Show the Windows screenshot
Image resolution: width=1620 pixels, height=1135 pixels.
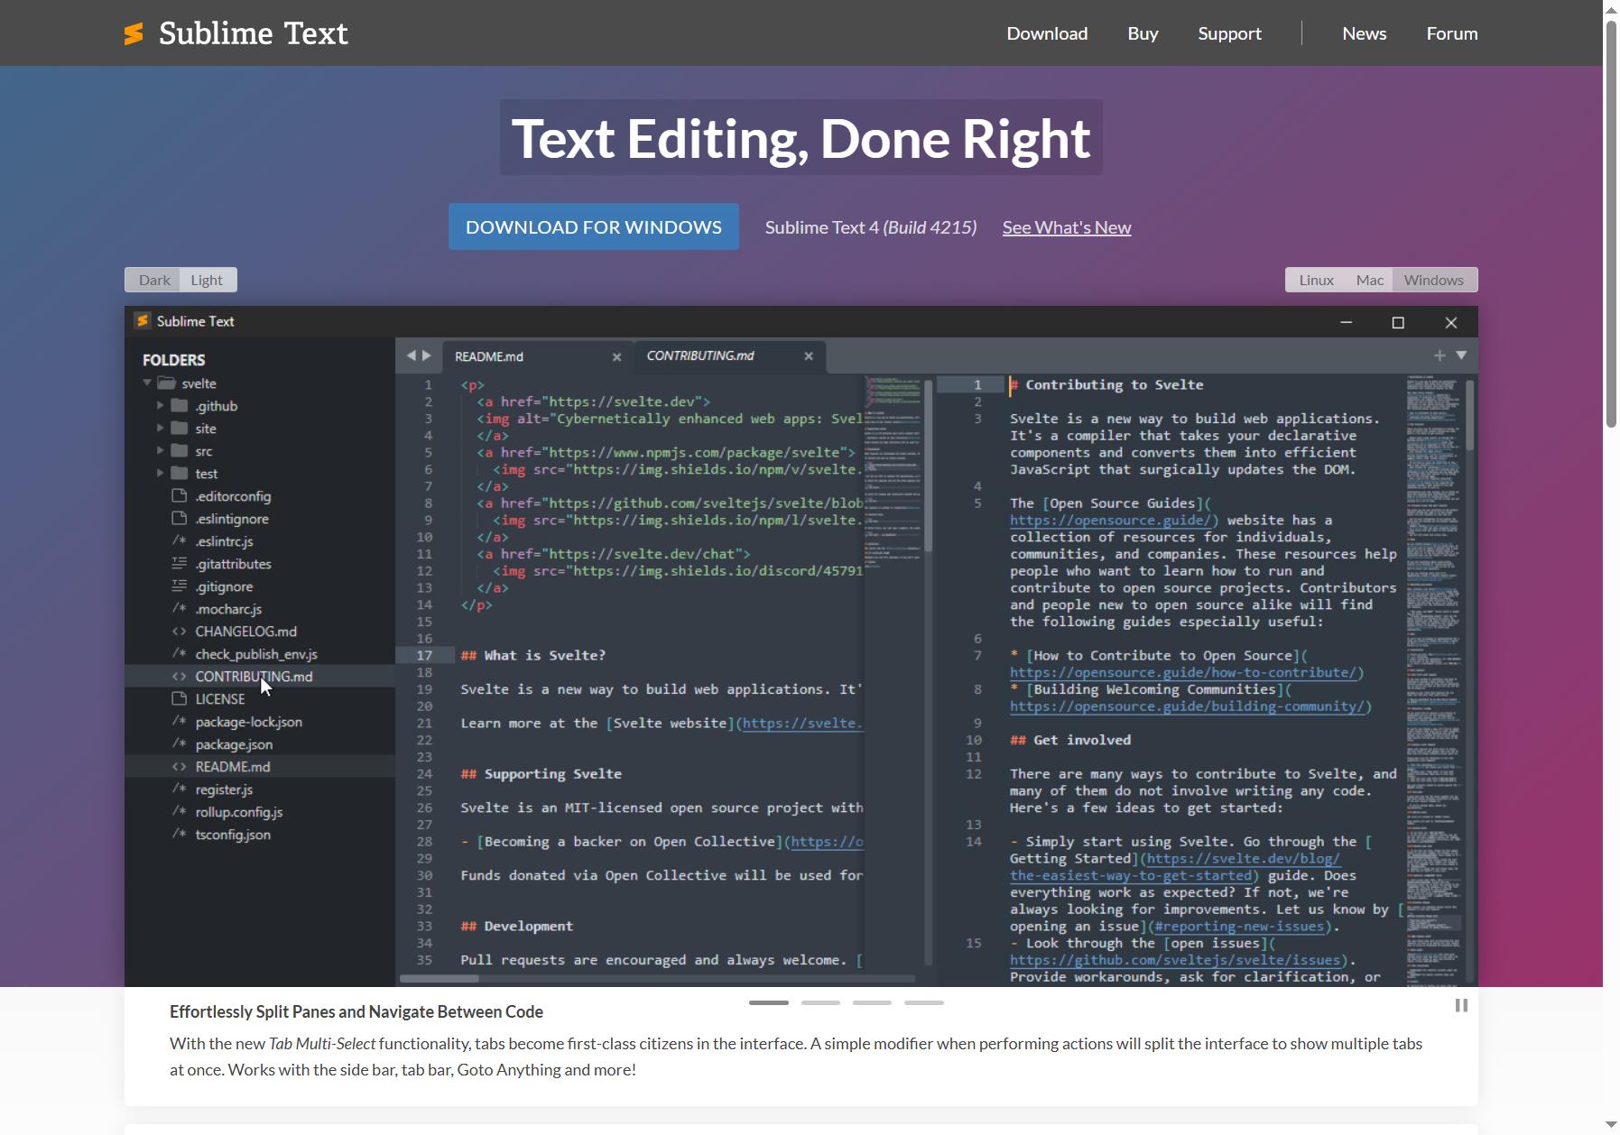(x=1433, y=280)
